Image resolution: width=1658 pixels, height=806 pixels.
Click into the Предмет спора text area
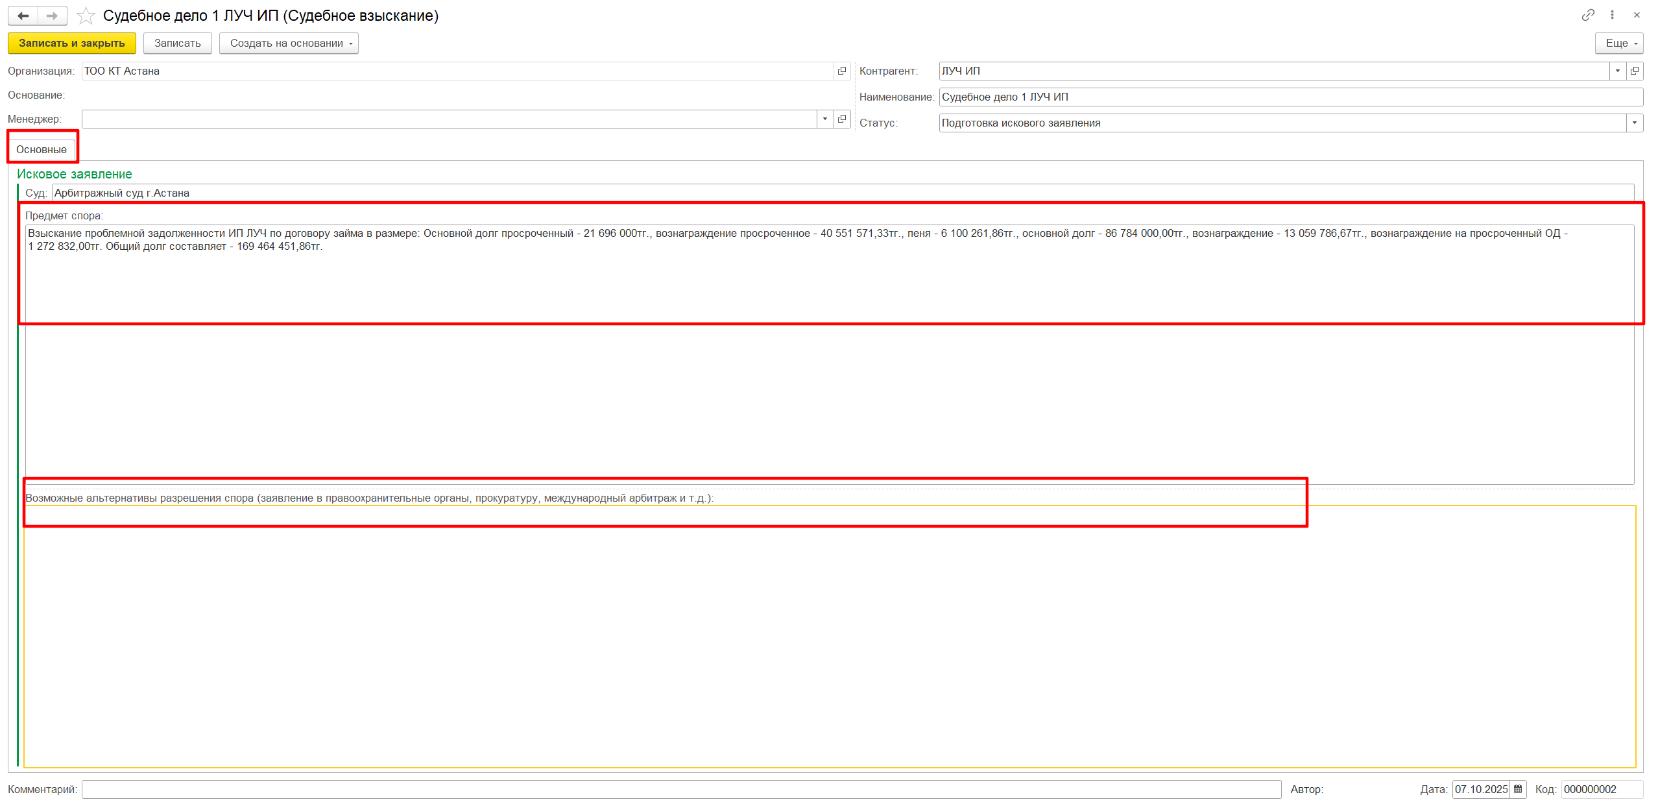(x=829, y=354)
